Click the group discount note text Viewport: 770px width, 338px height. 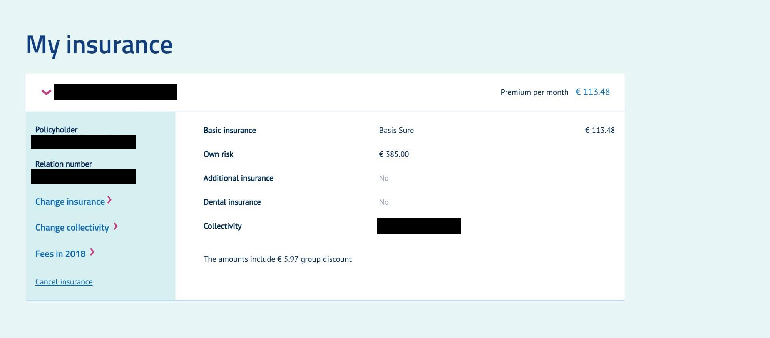click(278, 259)
